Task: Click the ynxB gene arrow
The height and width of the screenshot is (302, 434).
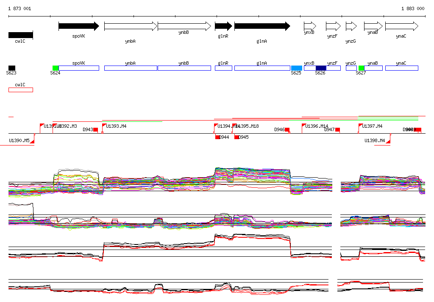Action: (x=310, y=26)
